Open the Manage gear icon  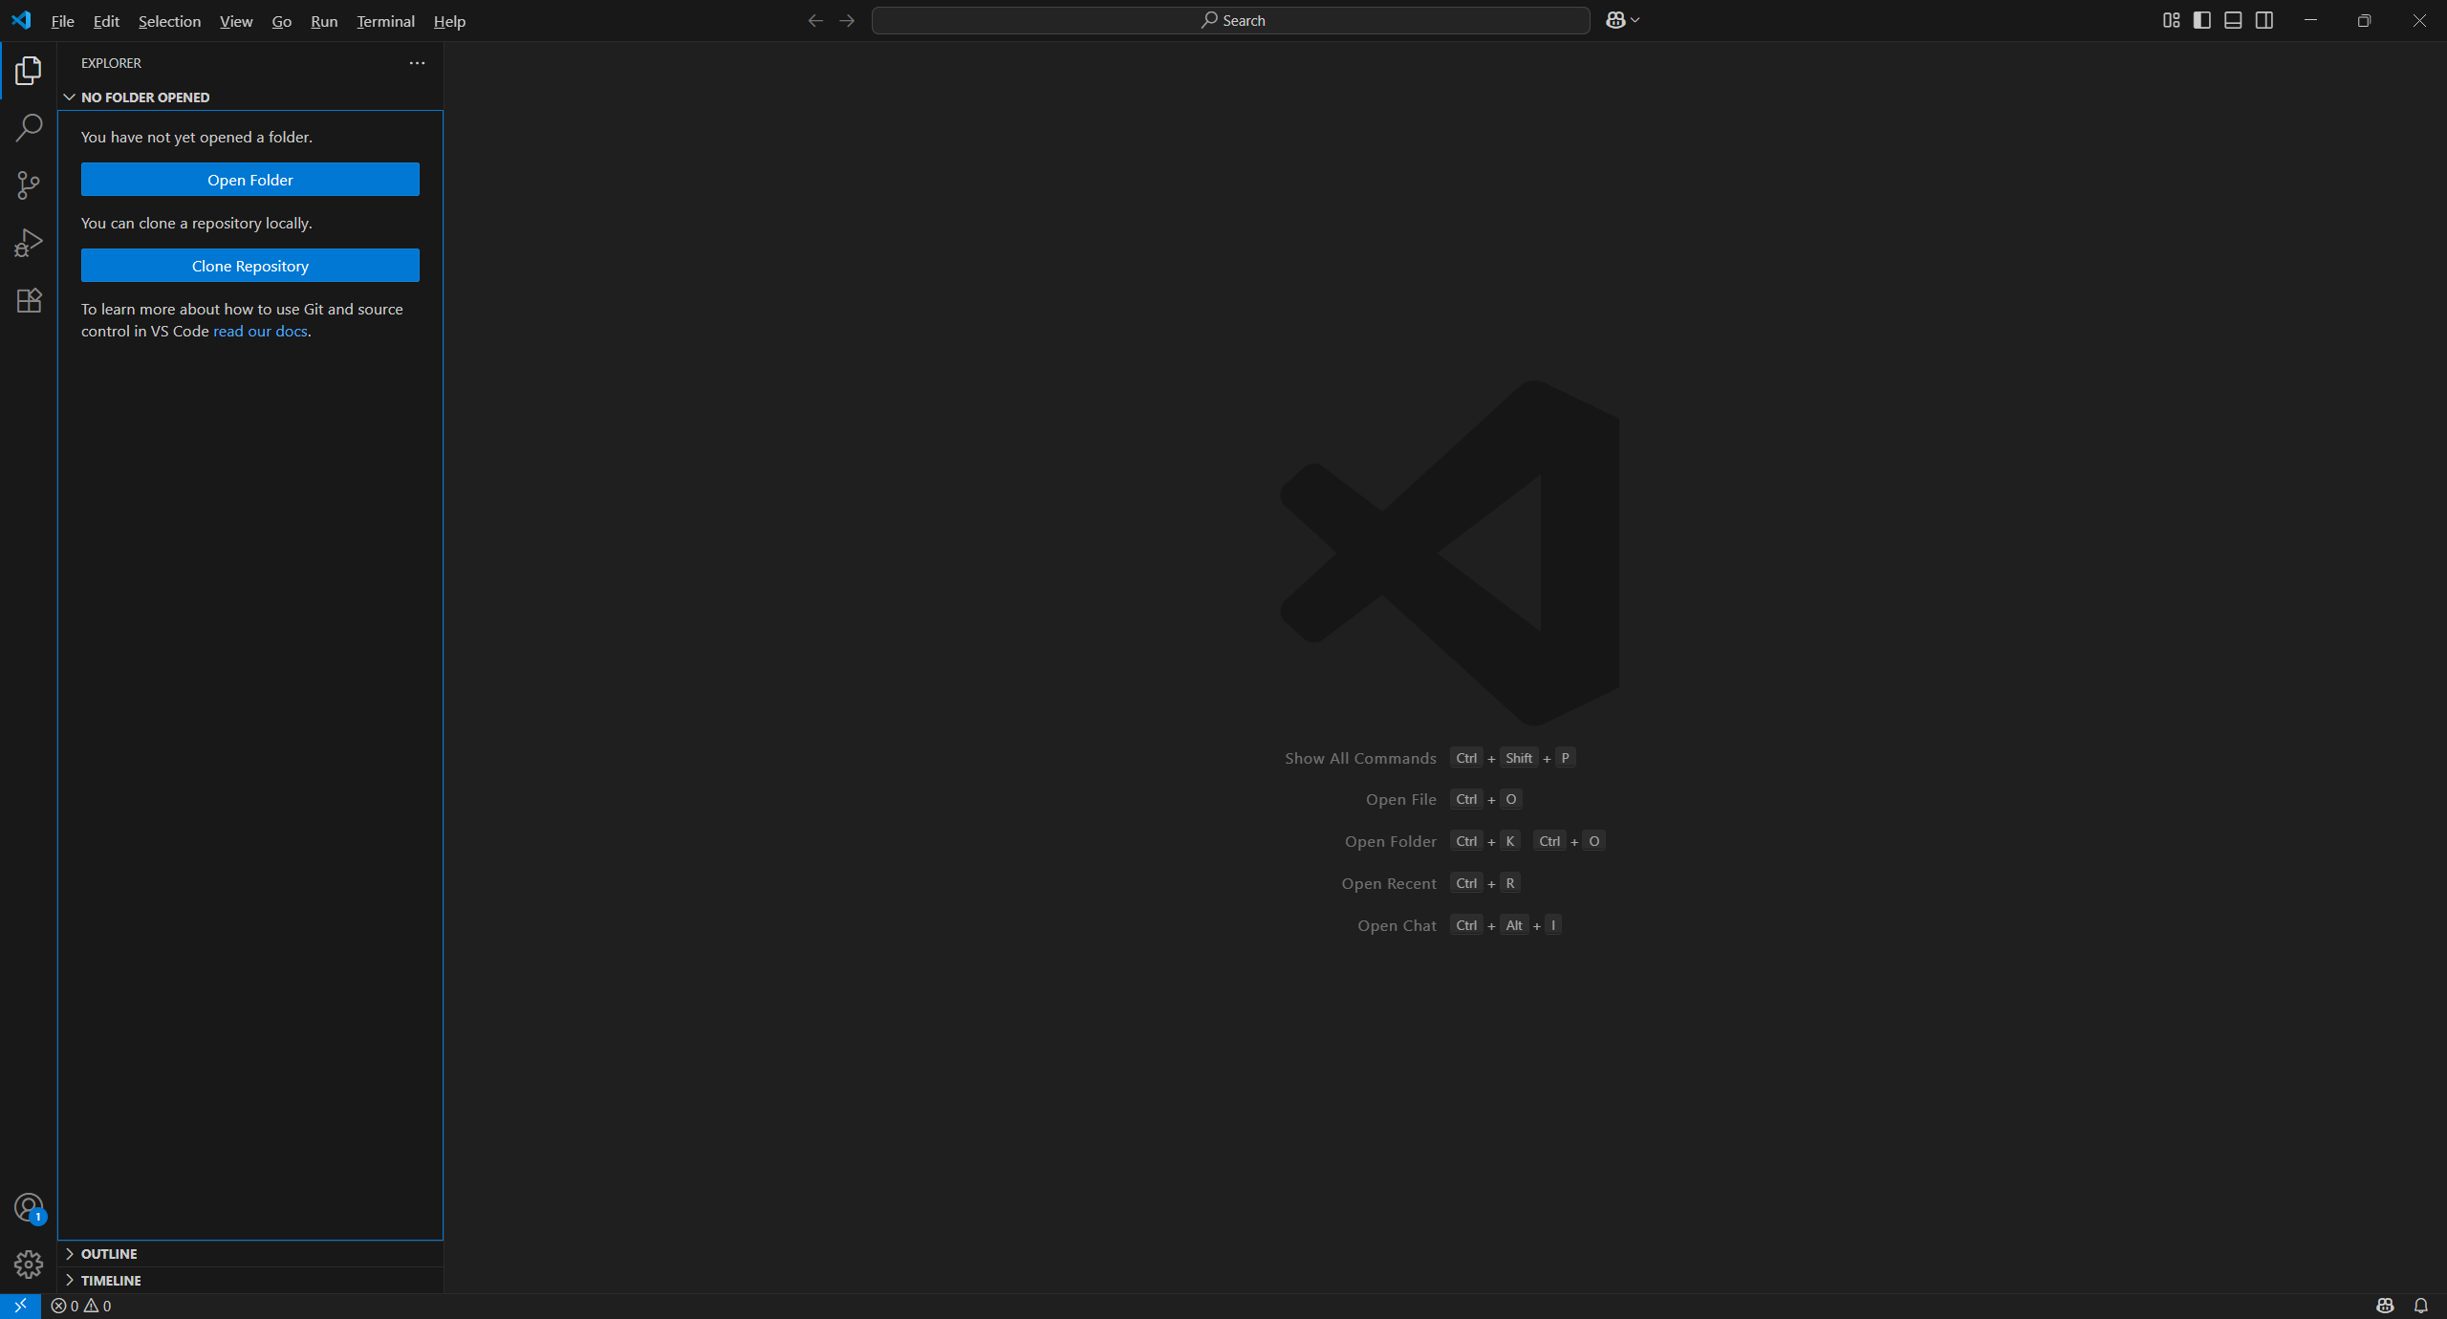pos(29,1264)
